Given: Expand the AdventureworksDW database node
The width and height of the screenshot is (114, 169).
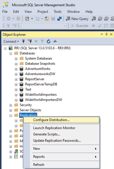Looking at the screenshot, I should click(x=16, y=74).
